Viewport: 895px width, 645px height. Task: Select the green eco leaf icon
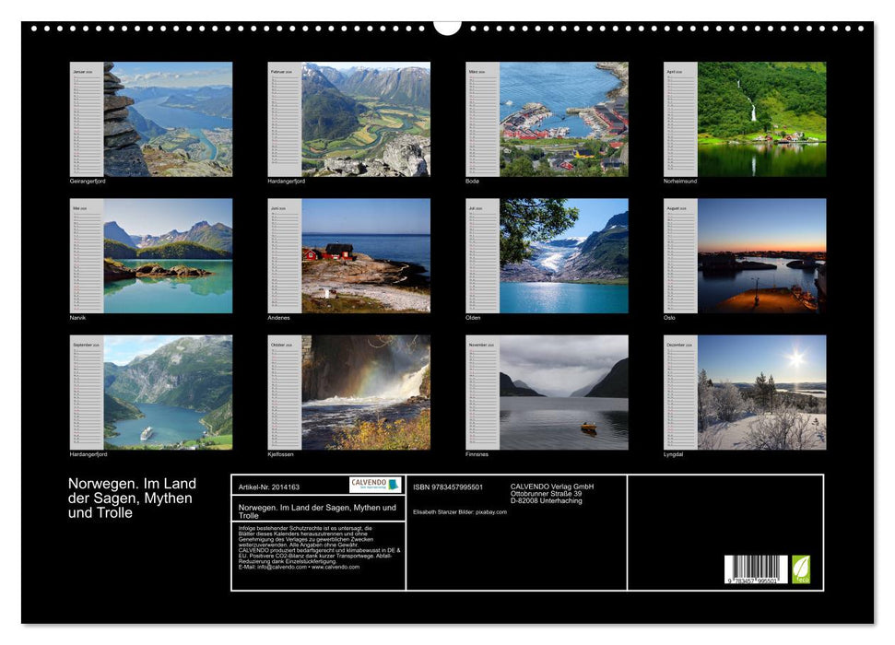point(802,569)
